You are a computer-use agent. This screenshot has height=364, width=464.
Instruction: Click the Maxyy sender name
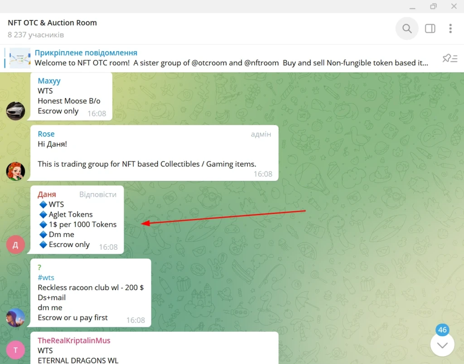click(49, 81)
